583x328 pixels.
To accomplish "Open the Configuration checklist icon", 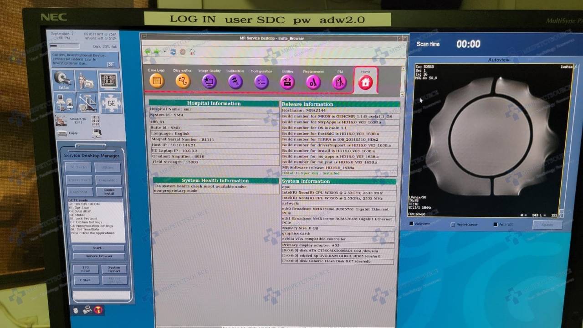I will (x=261, y=82).
